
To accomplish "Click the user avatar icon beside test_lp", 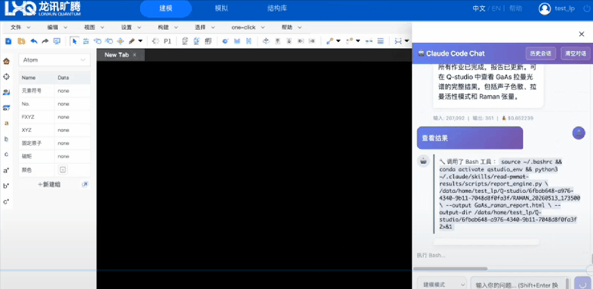I will 545,9.
